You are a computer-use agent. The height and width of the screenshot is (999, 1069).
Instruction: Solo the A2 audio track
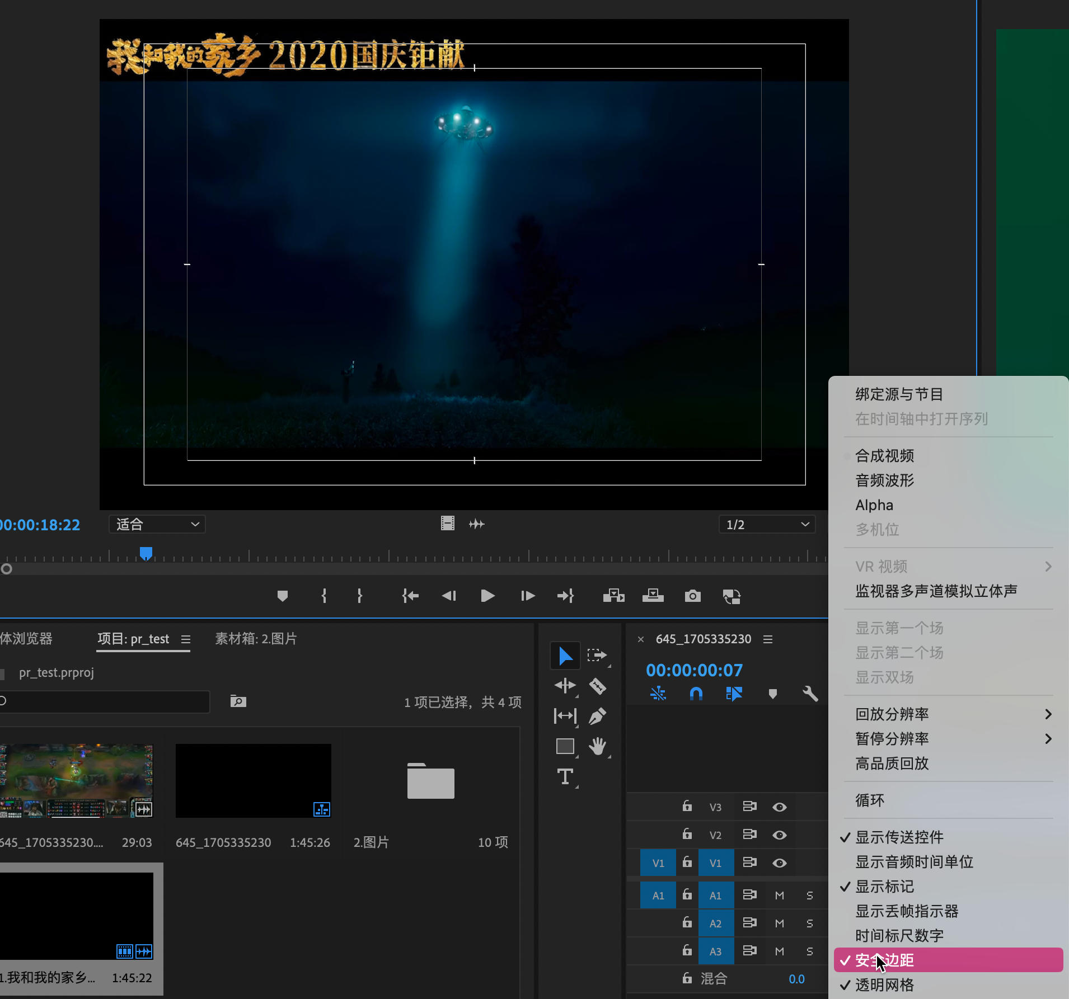[x=810, y=923]
